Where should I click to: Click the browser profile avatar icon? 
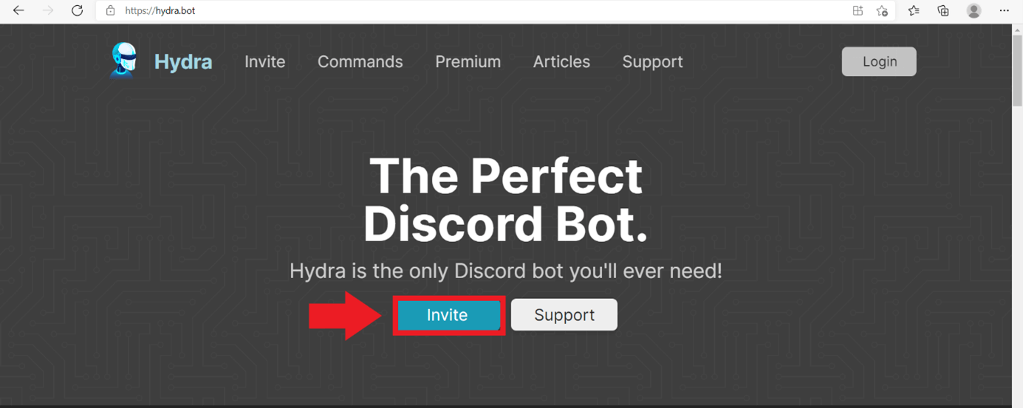974,10
